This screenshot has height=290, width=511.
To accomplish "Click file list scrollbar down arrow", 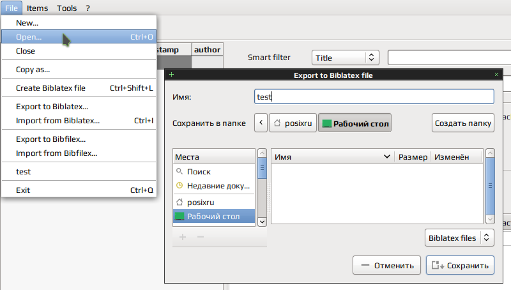I will pyautogui.click(x=490, y=219).
